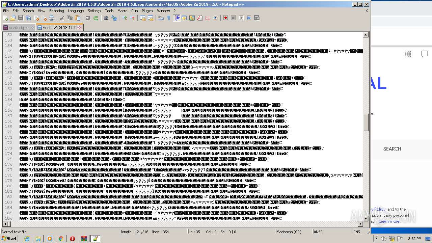Close the manifest.json tab

click(32, 28)
